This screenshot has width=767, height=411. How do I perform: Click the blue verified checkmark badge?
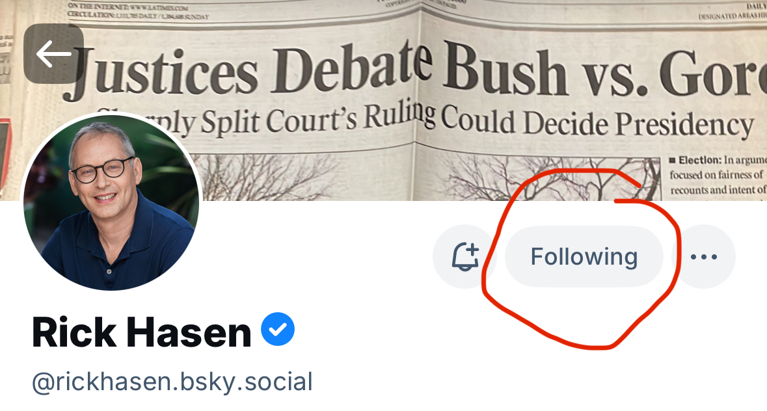point(278,330)
